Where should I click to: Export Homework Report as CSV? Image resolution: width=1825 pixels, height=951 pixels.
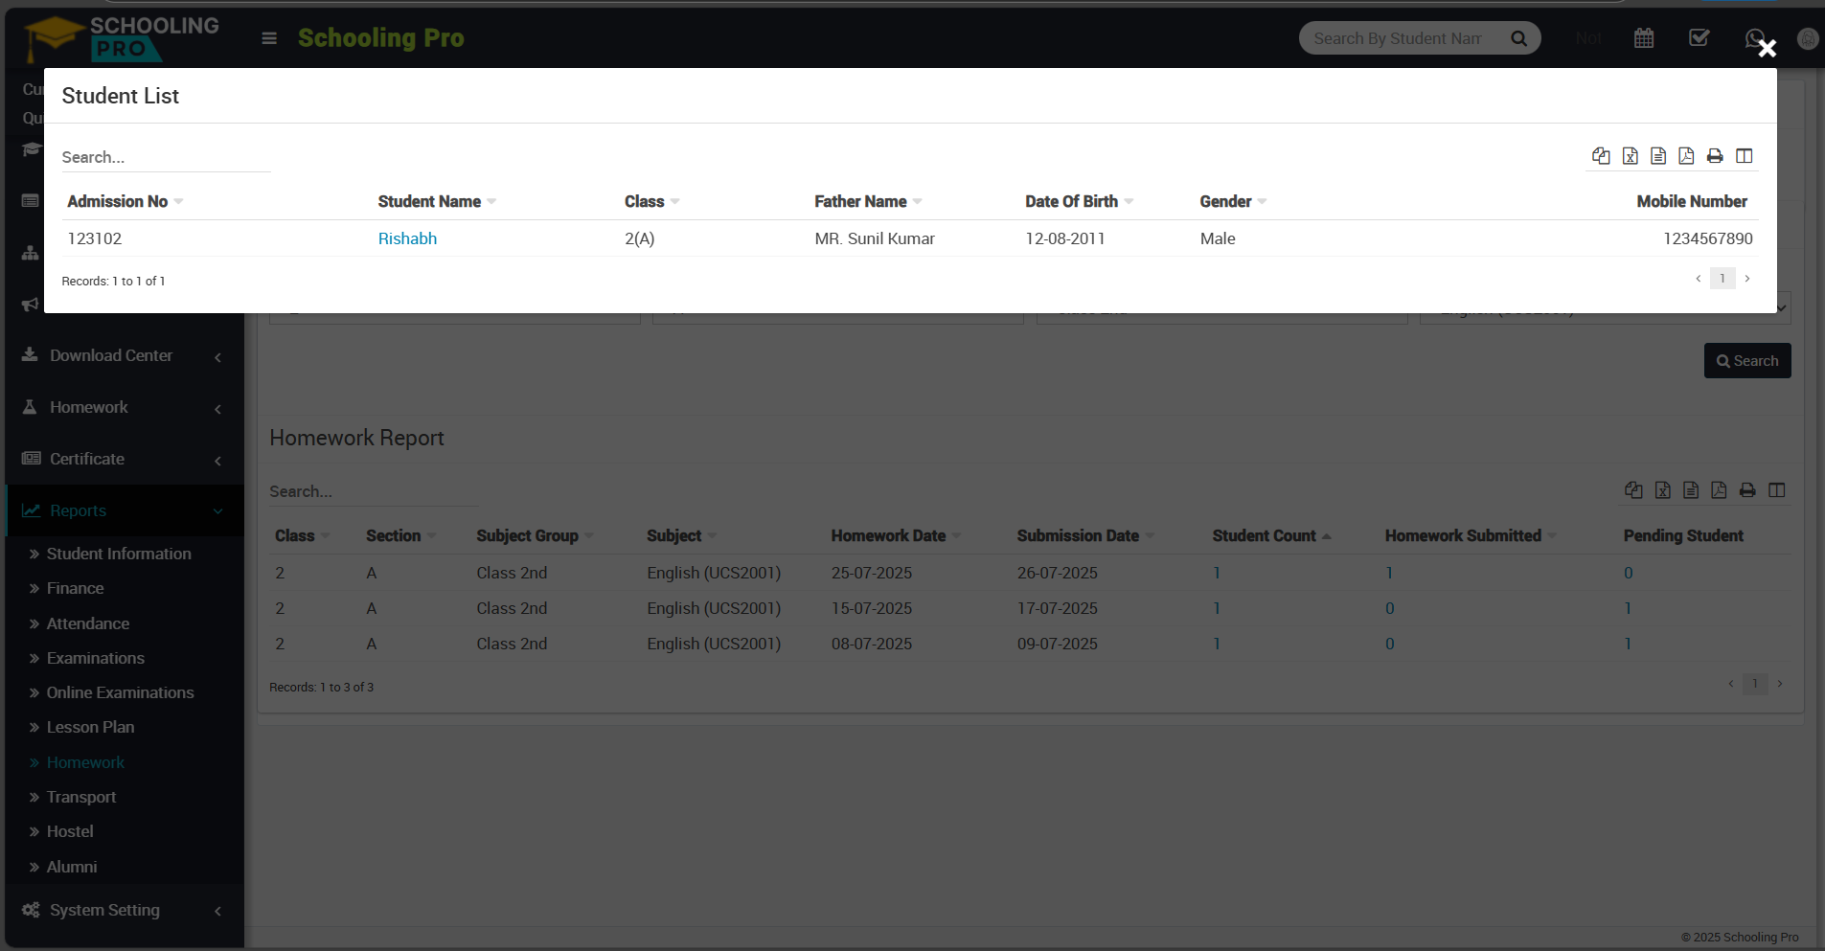(x=1691, y=490)
